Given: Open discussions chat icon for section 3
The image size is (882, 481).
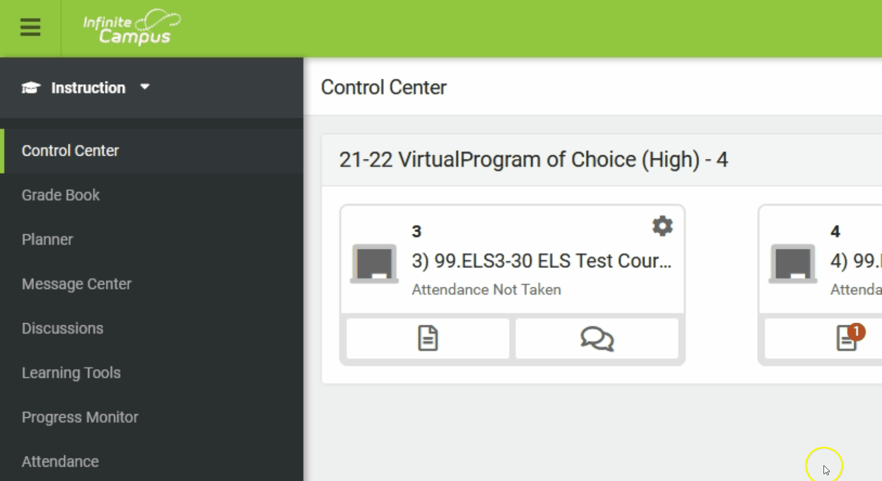Looking at the screenshot, I should (x=597, y=338).
